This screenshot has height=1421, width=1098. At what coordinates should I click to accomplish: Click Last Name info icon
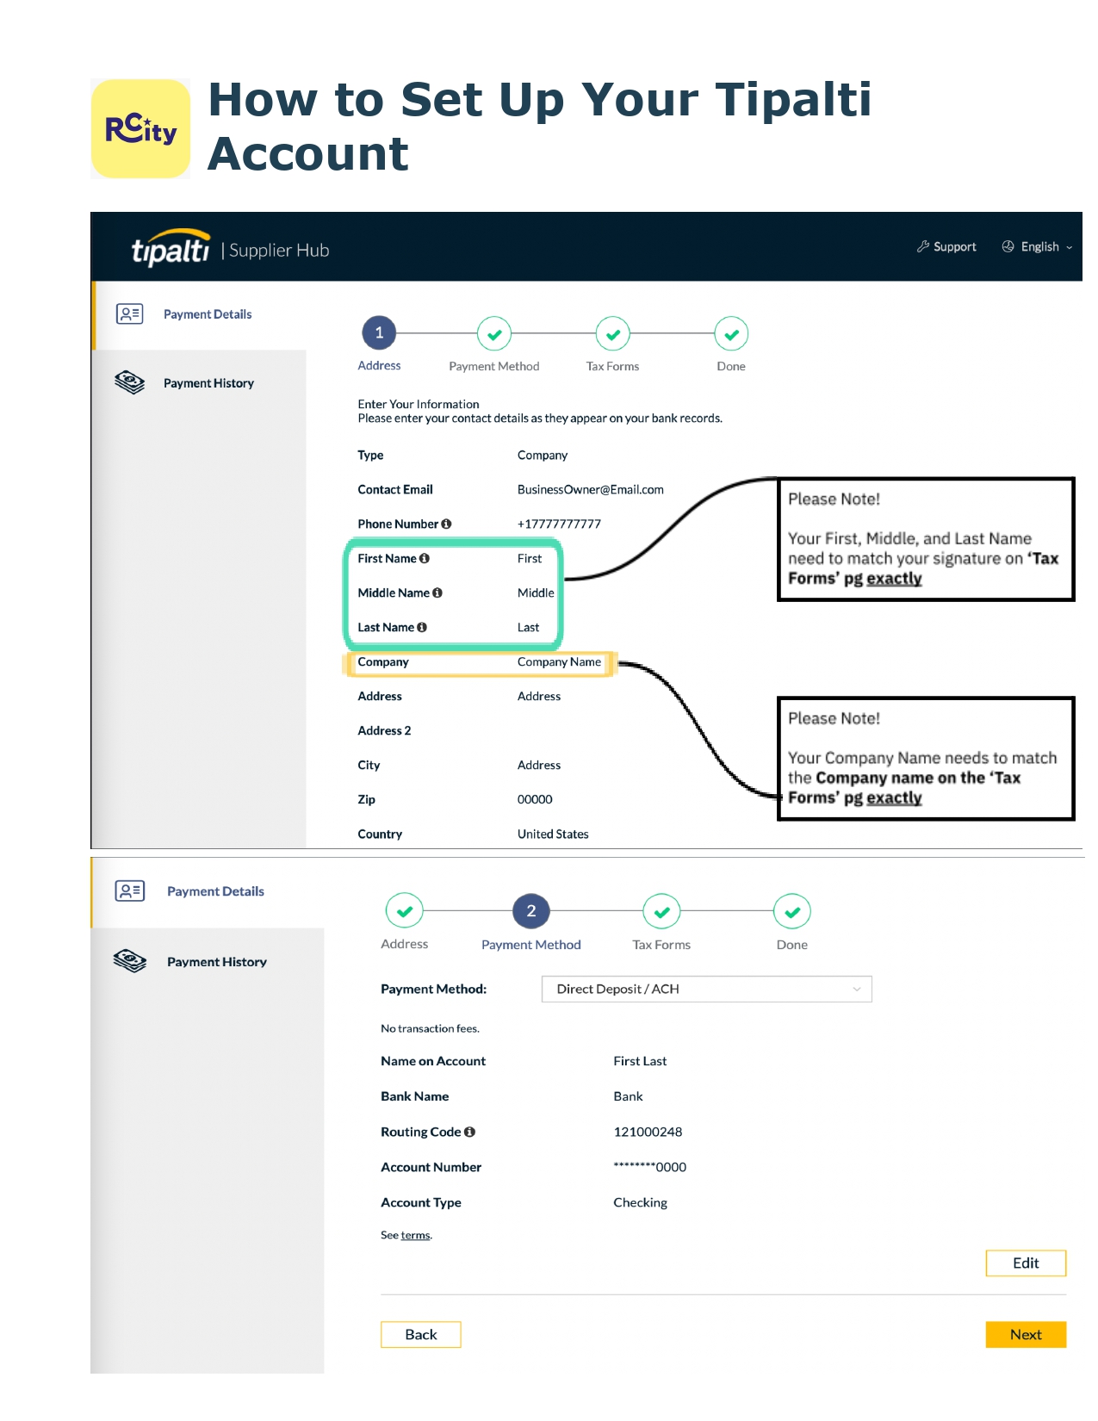click(422, 627)
